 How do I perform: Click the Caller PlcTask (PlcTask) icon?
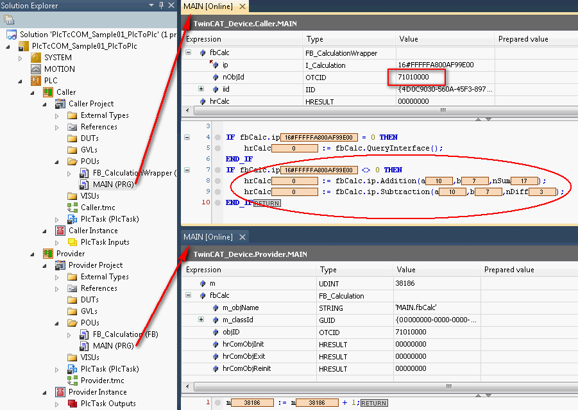point(72,219)
